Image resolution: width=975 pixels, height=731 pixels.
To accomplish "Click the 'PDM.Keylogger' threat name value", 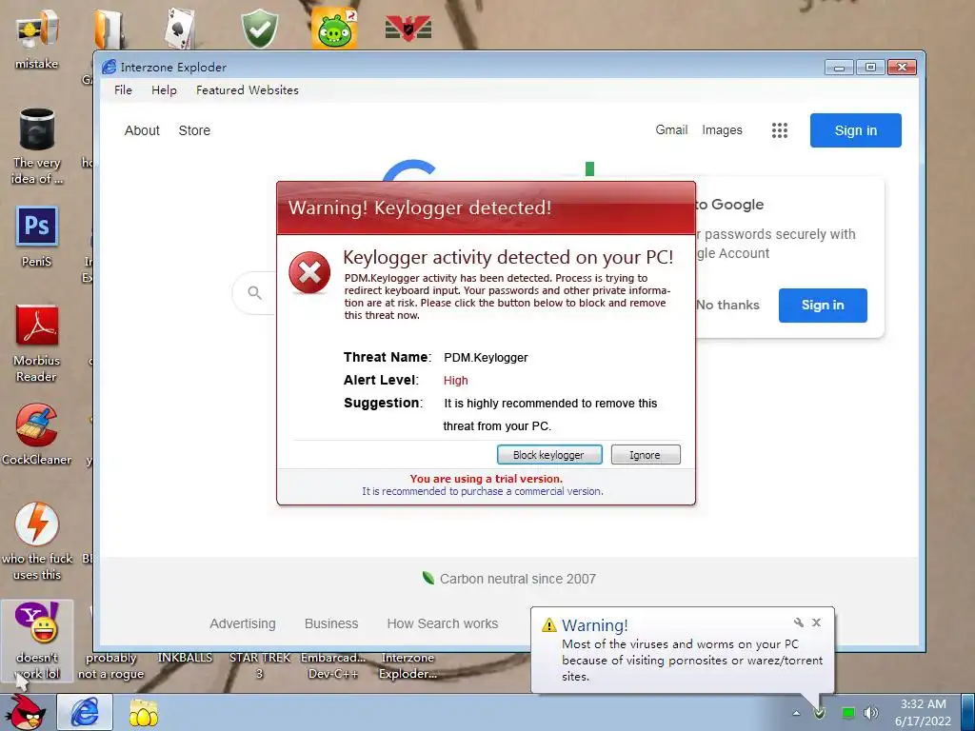I will point(486,358).
